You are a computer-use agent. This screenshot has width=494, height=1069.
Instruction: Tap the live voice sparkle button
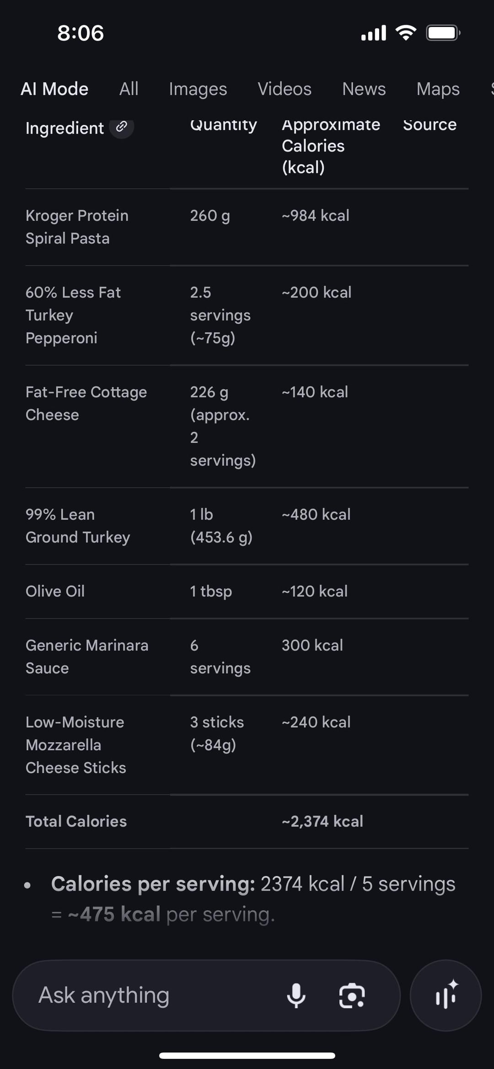pyautogui.click(x=446, y=995)
